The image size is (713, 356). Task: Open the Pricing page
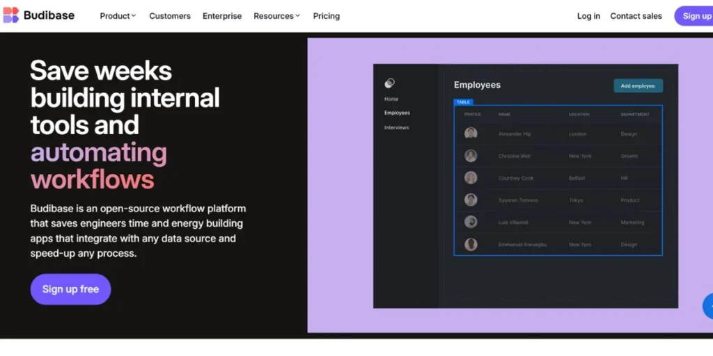[x=326, y=16]
